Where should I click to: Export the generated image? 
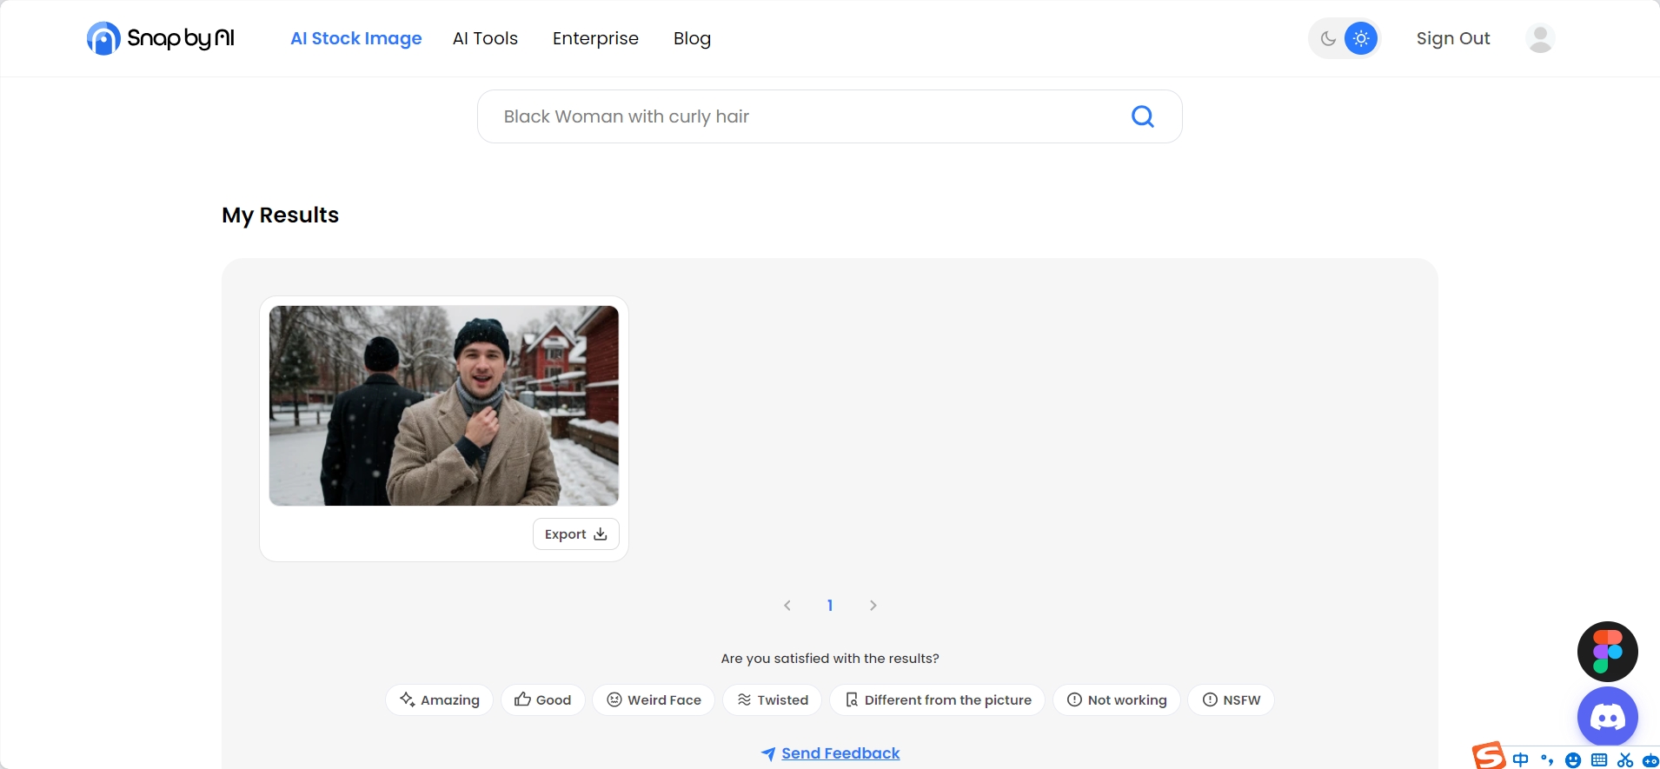[575, 534]
